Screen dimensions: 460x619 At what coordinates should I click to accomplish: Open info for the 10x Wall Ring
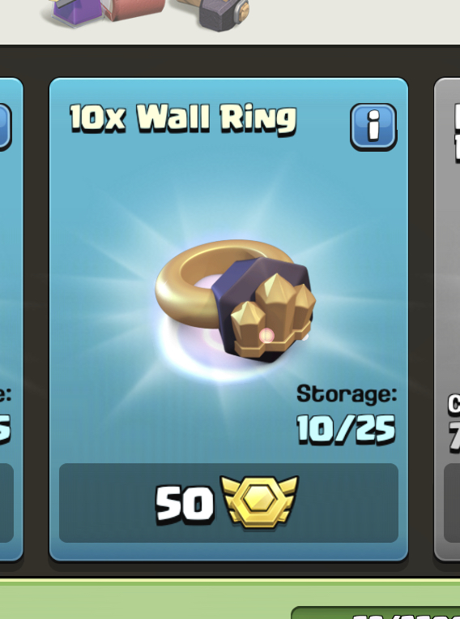click(373, 127)
